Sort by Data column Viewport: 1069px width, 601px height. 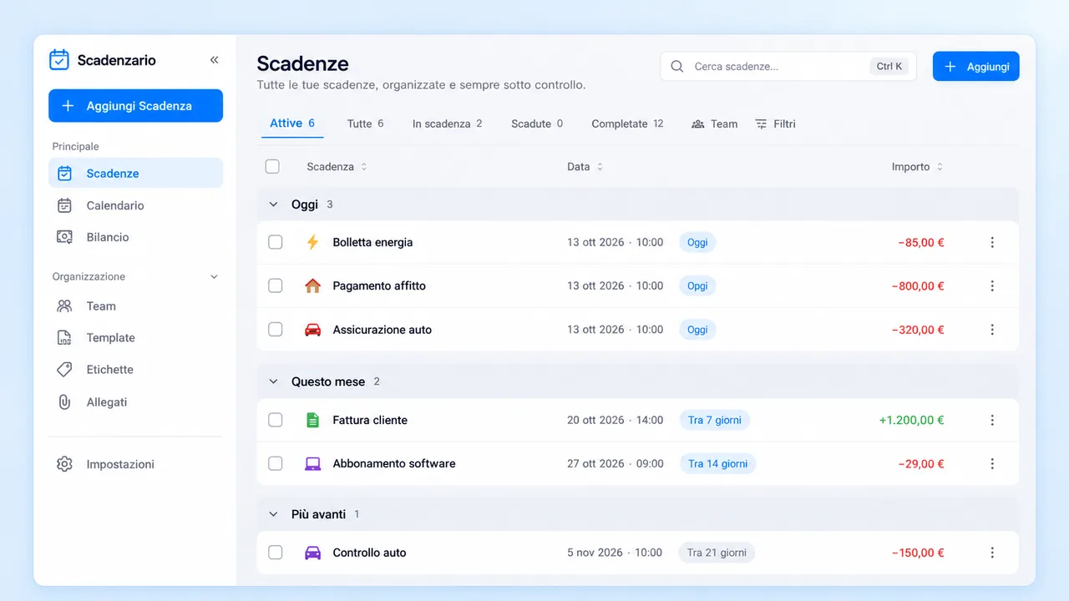coord(585,167)
